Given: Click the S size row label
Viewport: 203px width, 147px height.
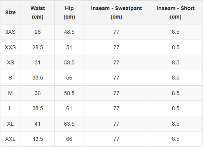Looking at the screenshot, I should (10, 78).
